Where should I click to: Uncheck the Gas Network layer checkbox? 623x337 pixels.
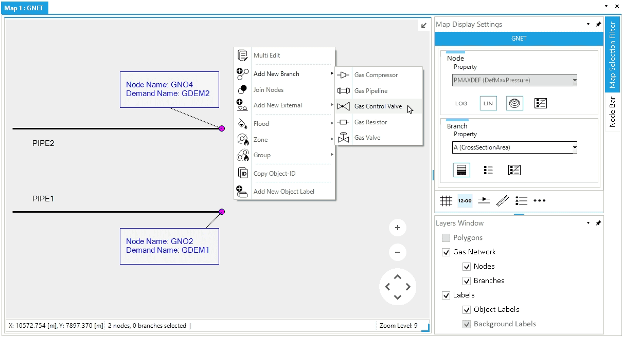point(446,252)
